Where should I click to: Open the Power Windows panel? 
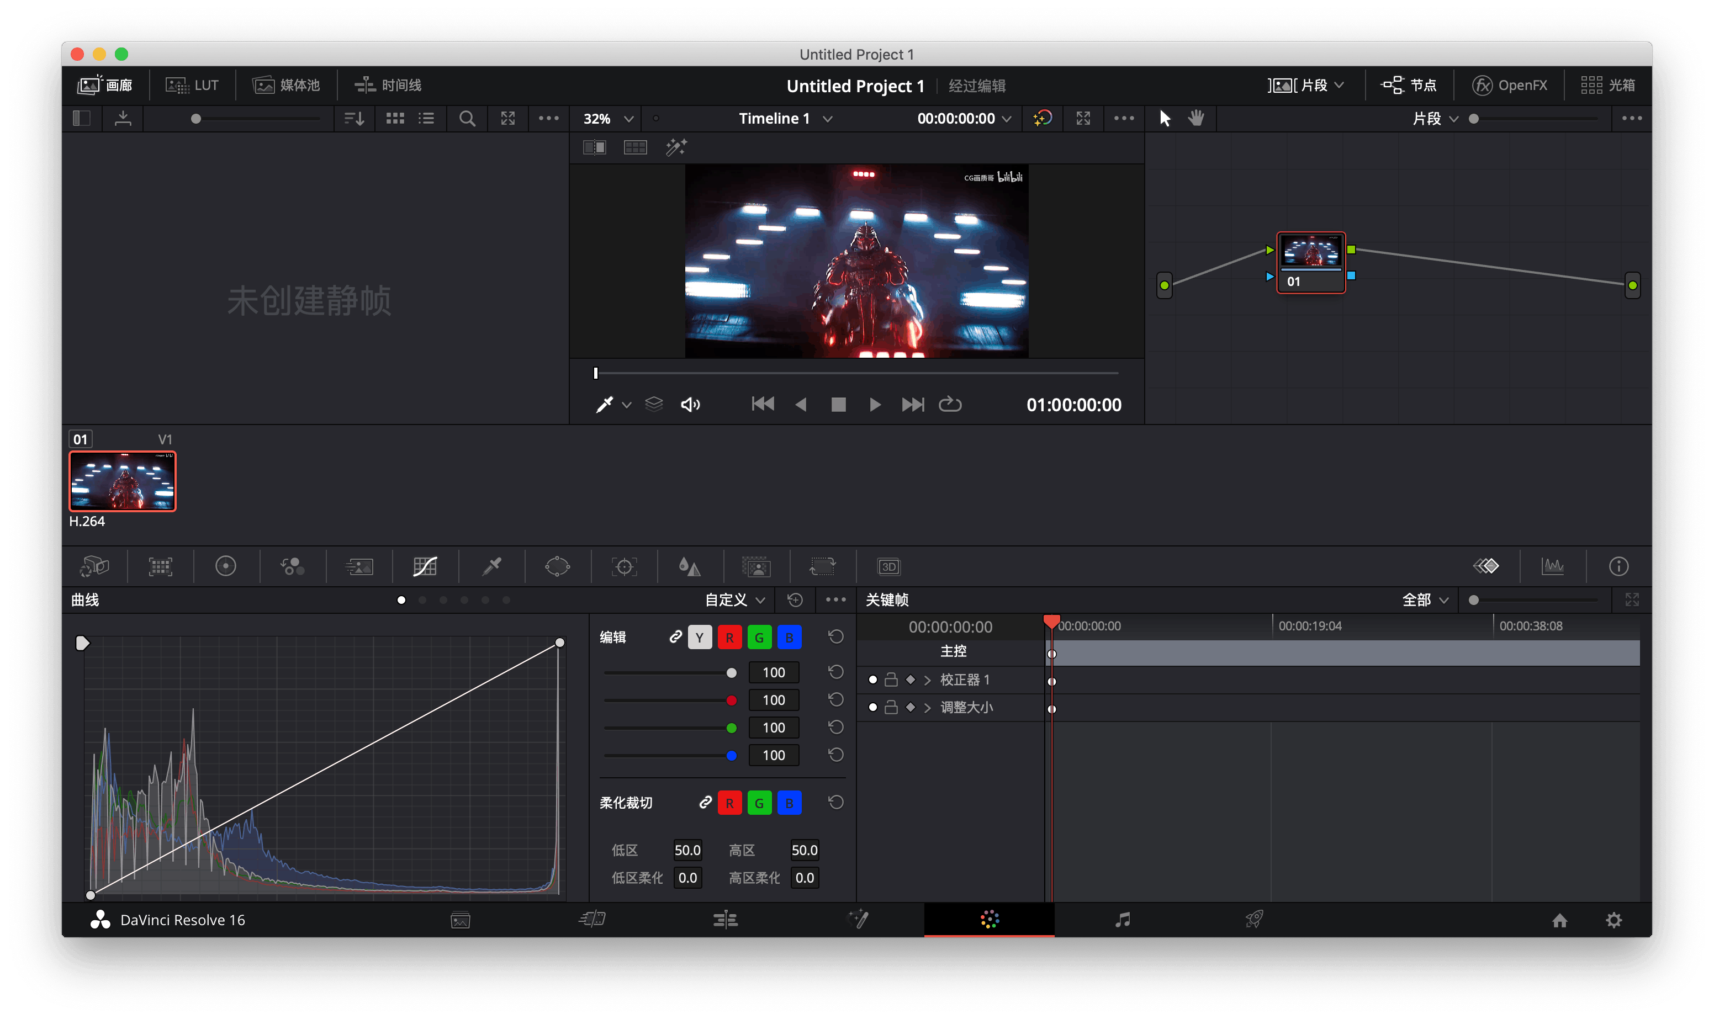557,566
